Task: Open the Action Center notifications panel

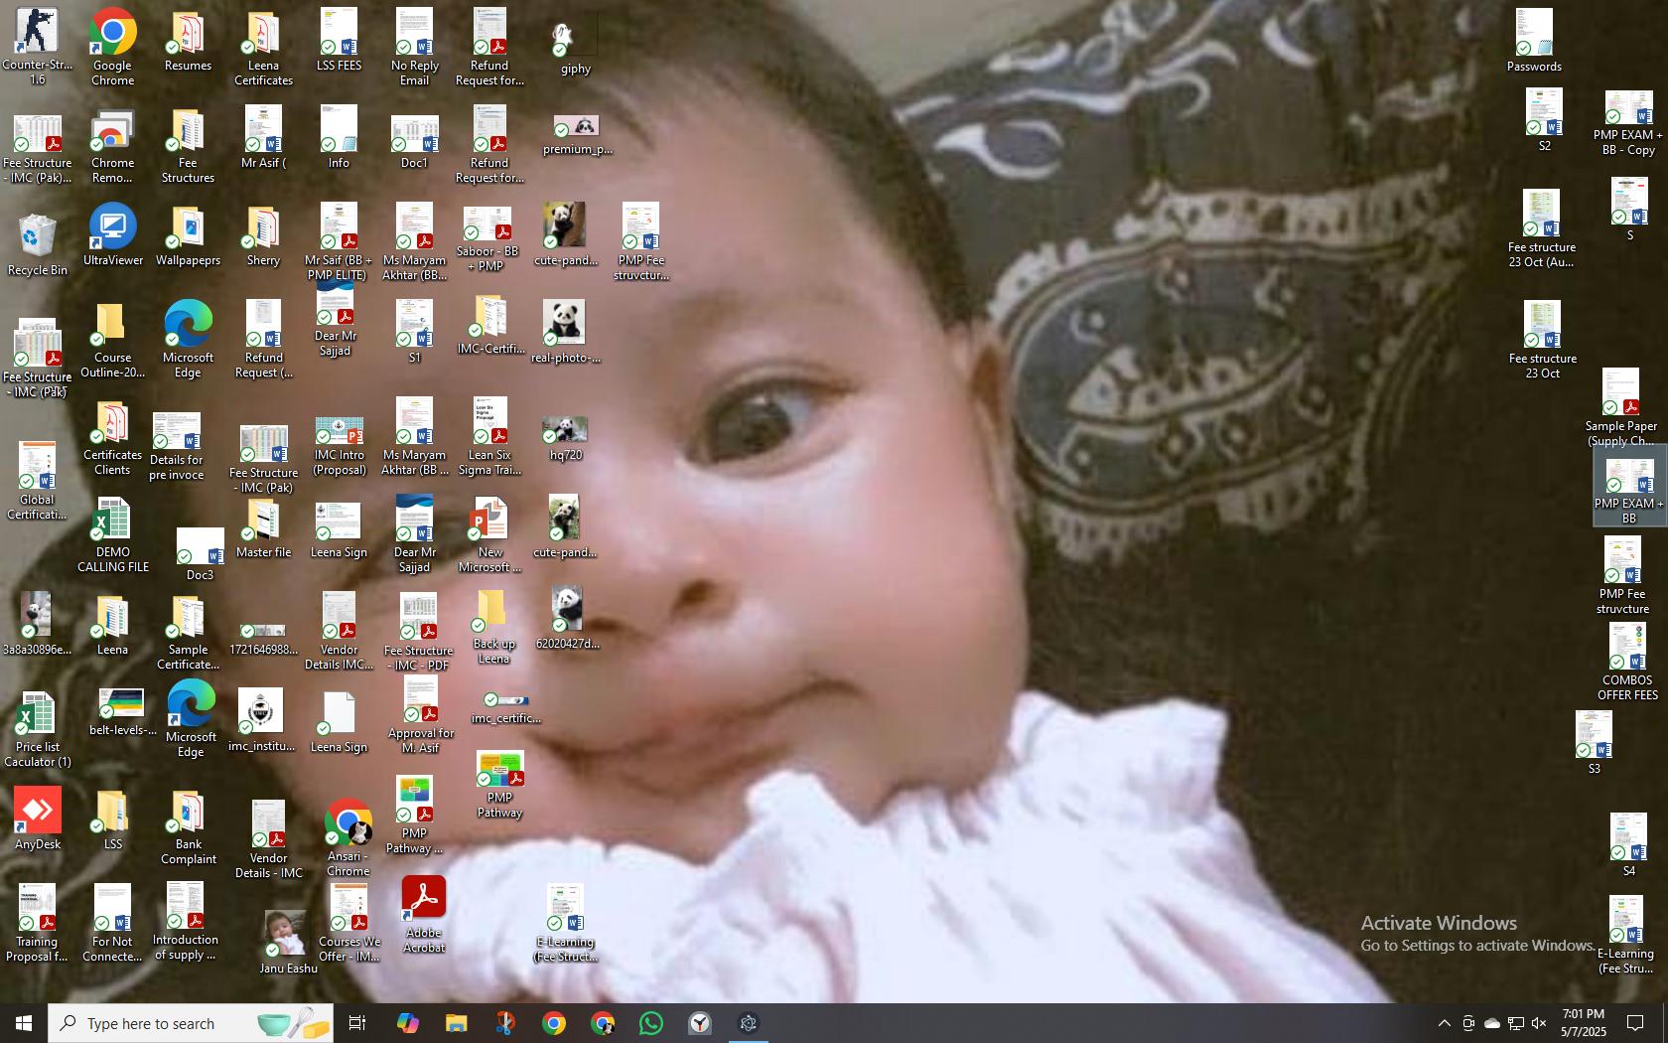Action: coord(1635,1023)
